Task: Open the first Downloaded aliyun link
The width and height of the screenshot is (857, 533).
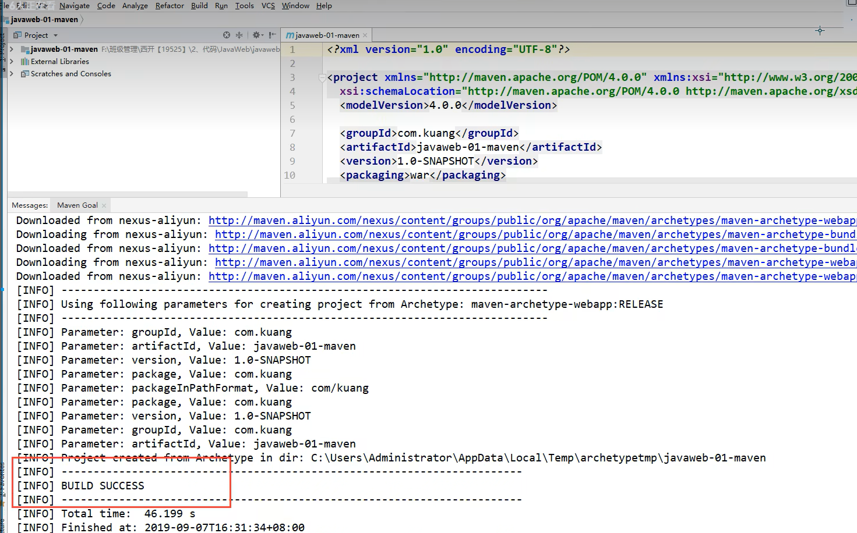Action: coord(532,221)
